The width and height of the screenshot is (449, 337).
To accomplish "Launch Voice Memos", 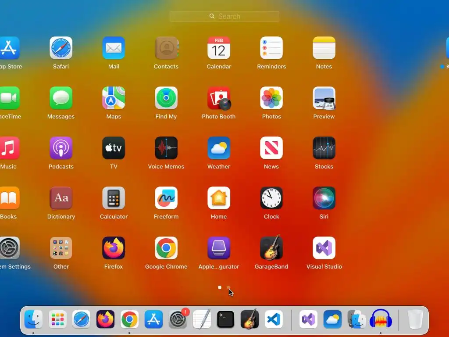I will [166, 148].
